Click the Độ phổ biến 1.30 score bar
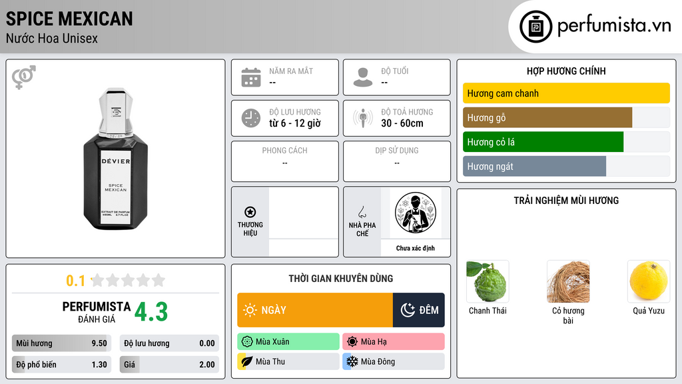 pos(61,365)
